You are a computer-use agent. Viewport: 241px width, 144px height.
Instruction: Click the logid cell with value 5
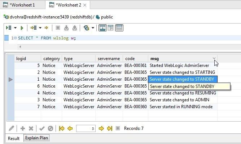(x=28, y=65)
